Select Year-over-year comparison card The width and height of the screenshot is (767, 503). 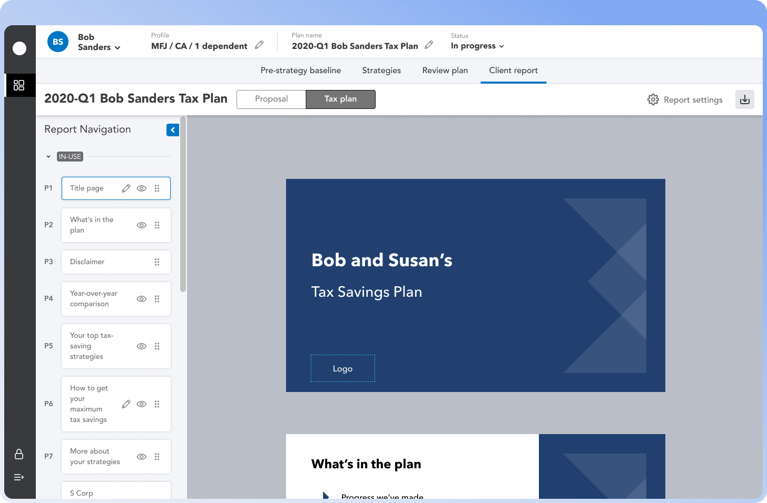pyautogui.click(x=116, y=299)
